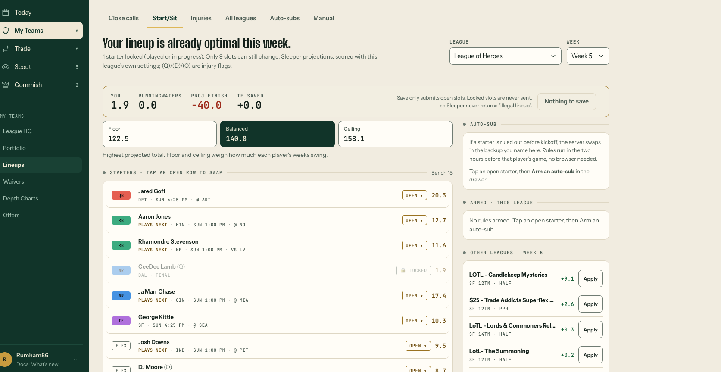Viewport: 721px width, 372px height.
Task: Expand the OPEN slot menu for Aaron Jones
Action: tap(415, 220)
